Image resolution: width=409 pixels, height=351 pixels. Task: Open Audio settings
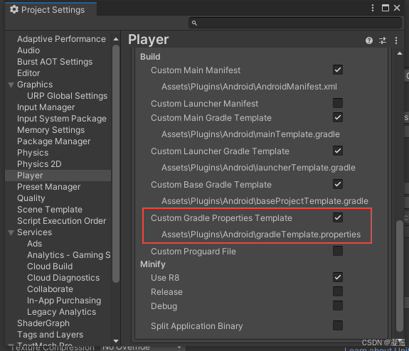pos(28,50)
